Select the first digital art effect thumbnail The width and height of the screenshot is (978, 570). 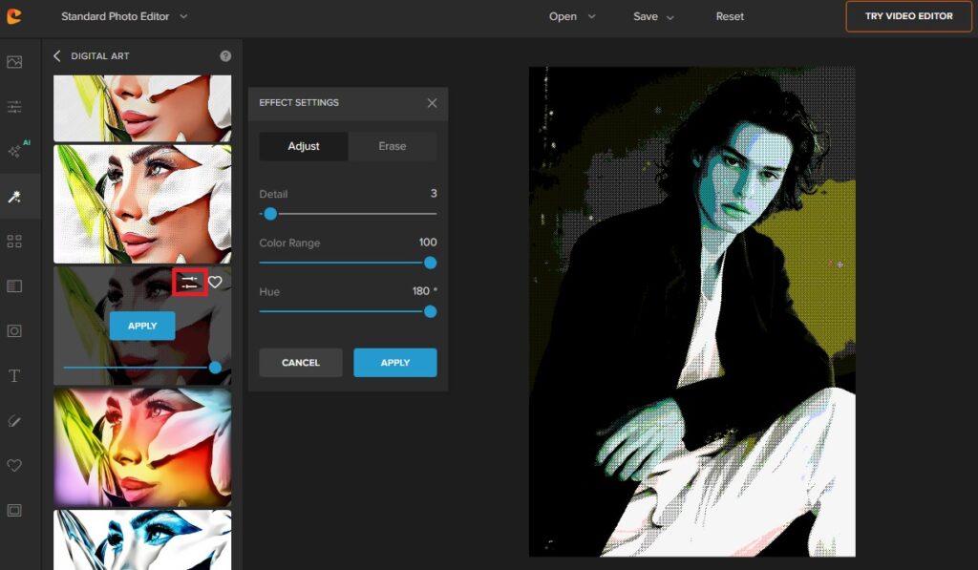coord(142,109)
